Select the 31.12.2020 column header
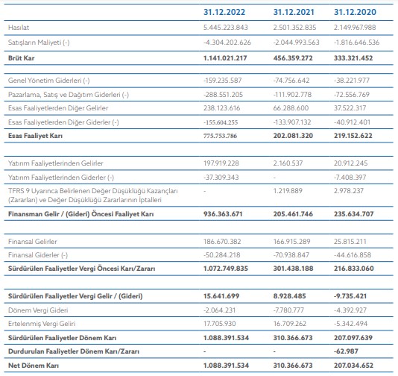 pyautogui.click(x=355, y=12)
